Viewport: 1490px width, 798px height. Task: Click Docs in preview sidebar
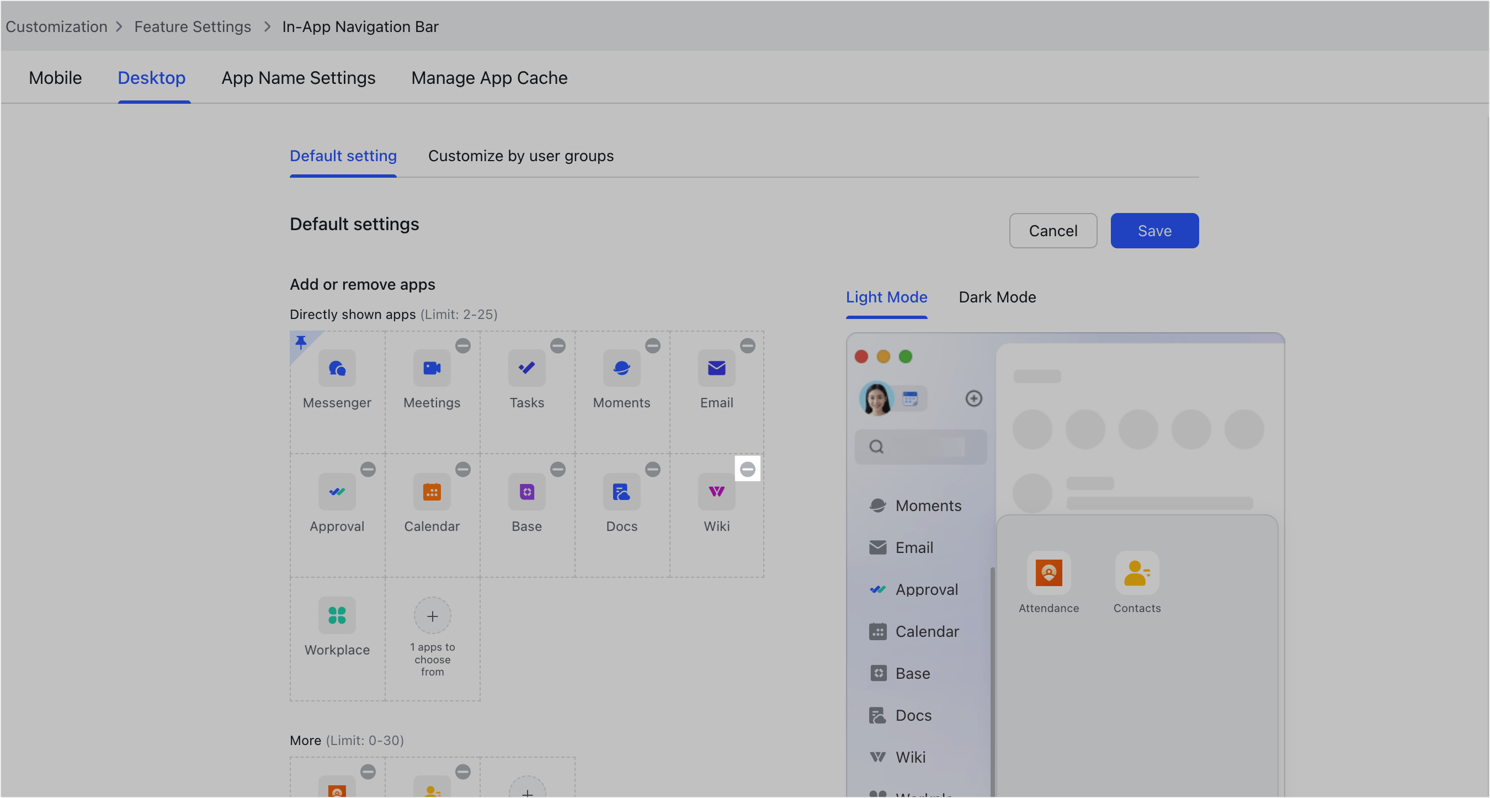pos(900,715)
